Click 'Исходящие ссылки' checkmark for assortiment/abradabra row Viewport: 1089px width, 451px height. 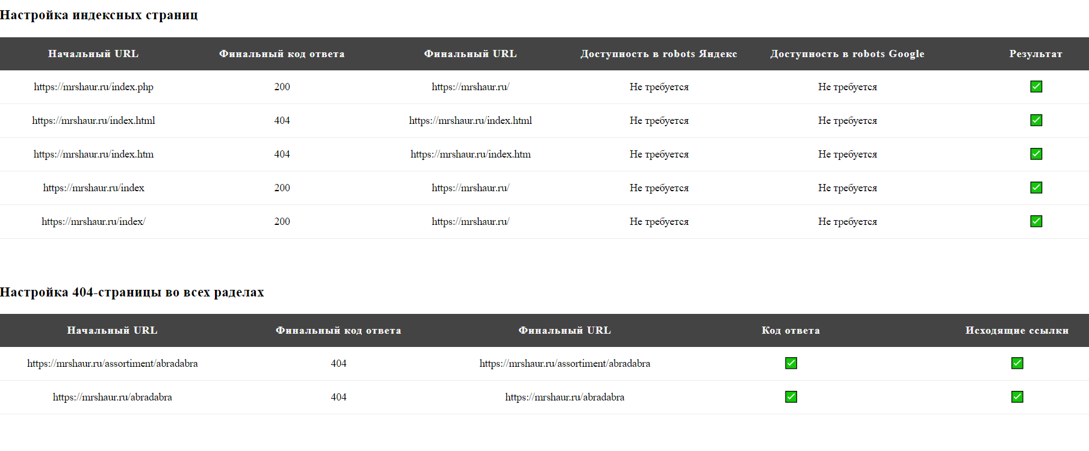pyautogui.click(x=1017, y=363)
